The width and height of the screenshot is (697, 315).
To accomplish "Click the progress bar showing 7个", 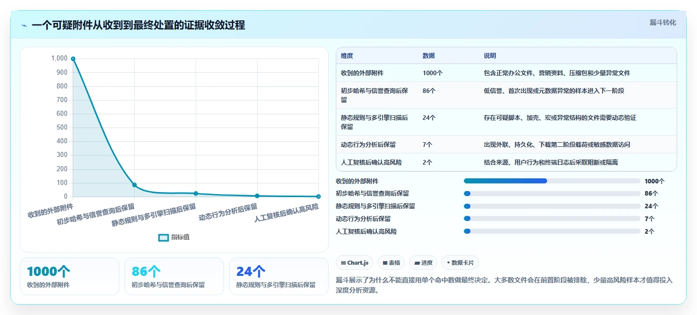I will pyautogui.click(x=552, y=218).
